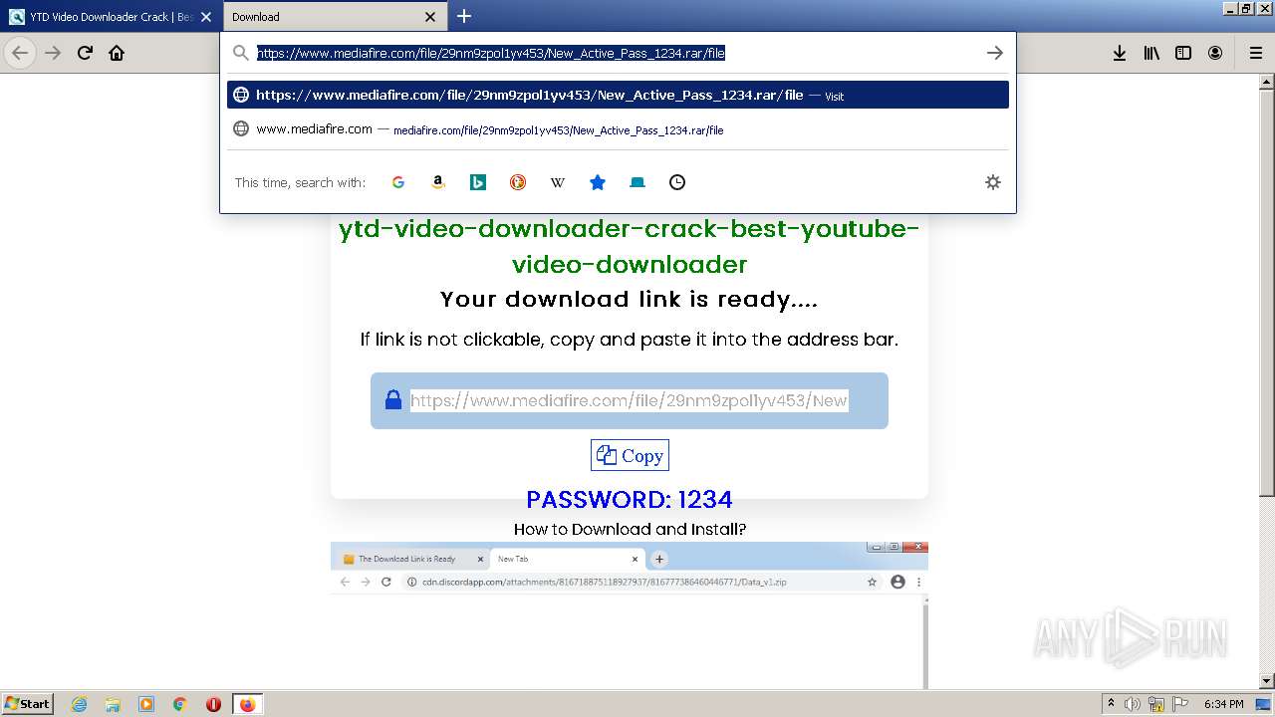Click the page's vertical scrollbar
1275x717 pixels.
pos(1267,291)
